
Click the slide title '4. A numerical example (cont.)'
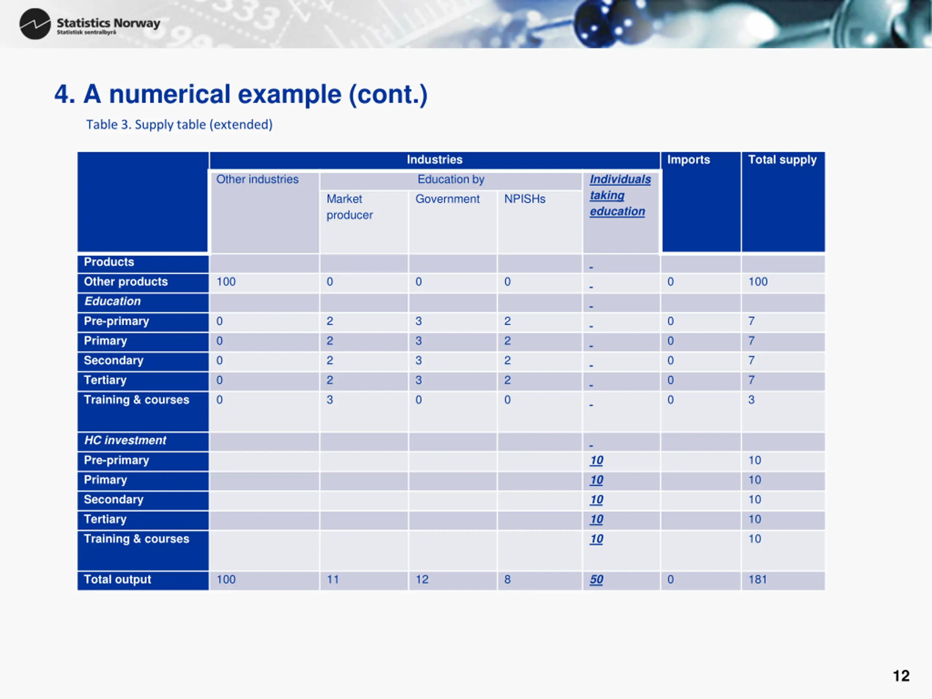[241, 94]
